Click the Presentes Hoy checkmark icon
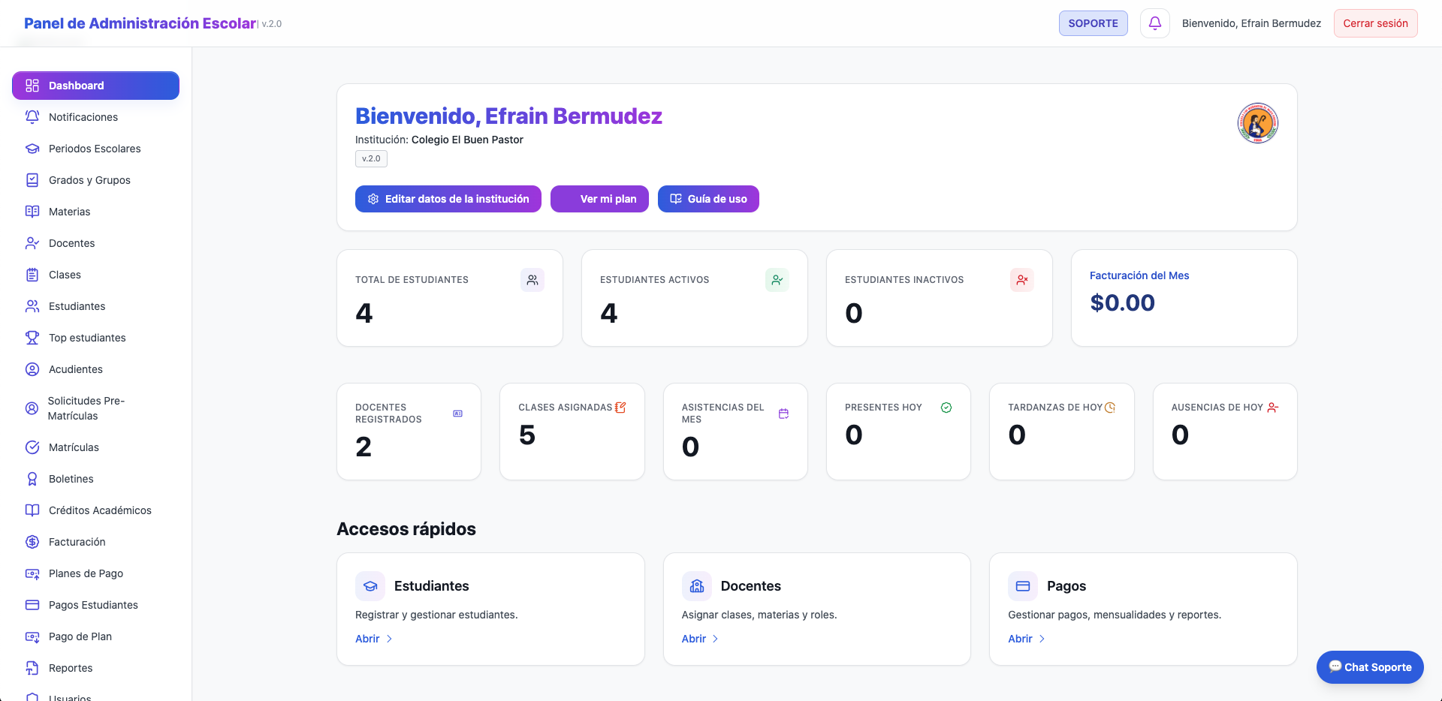This screenshot has height=701, width=1442. pyautogui.click(x=946, y=408)
